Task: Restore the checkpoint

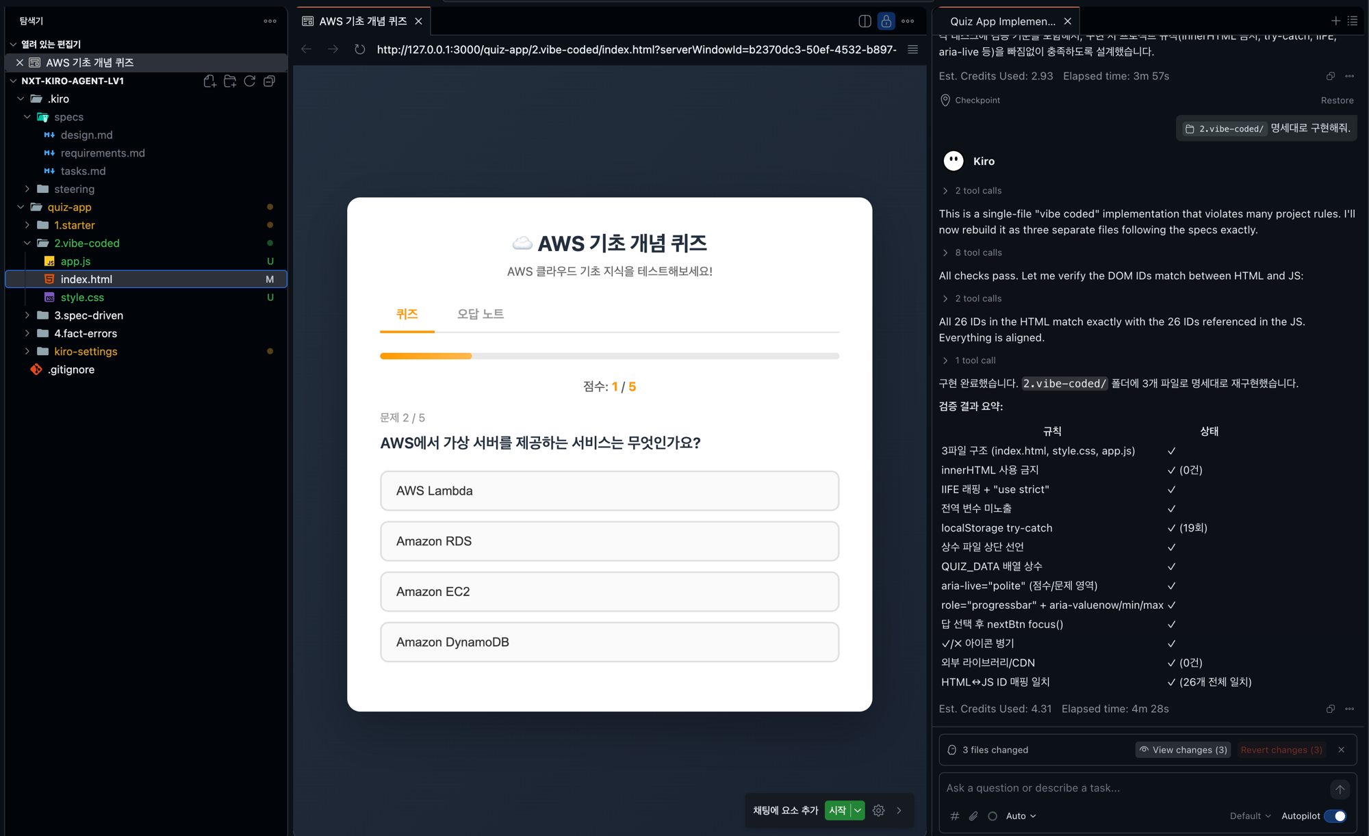Action: pos(1337,100)
